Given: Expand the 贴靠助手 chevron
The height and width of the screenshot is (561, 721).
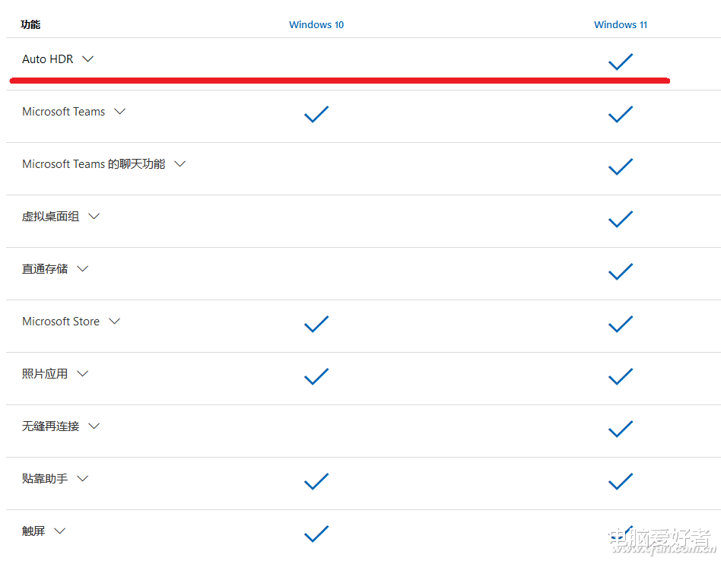Looking at the screenshot, I should click(82, 479).
